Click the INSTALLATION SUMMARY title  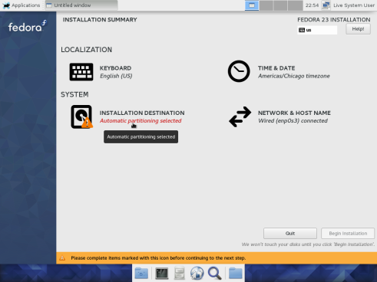(100, 20)
